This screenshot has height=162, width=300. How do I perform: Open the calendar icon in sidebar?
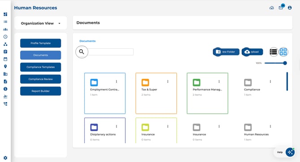click(5, 59)
